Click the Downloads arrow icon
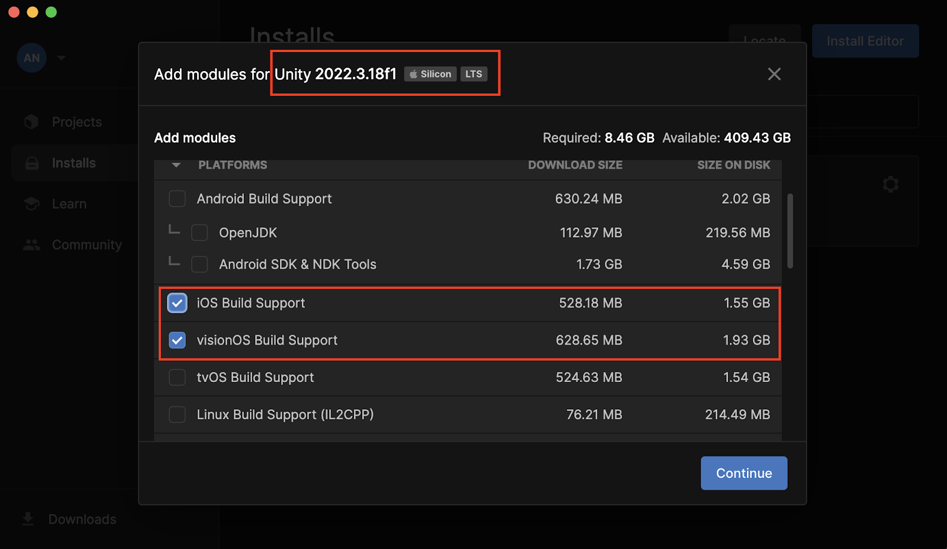The width and height of the screenshot is (947, 549). tap(28, 519)
